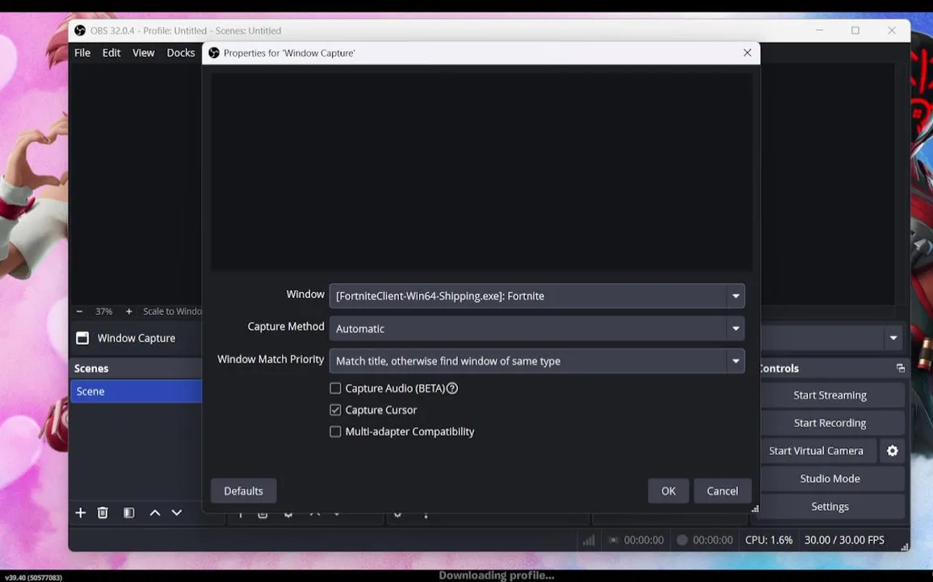
Task: Click the Capture Method label
Action: pyautogui.click(x=286, y=327)
